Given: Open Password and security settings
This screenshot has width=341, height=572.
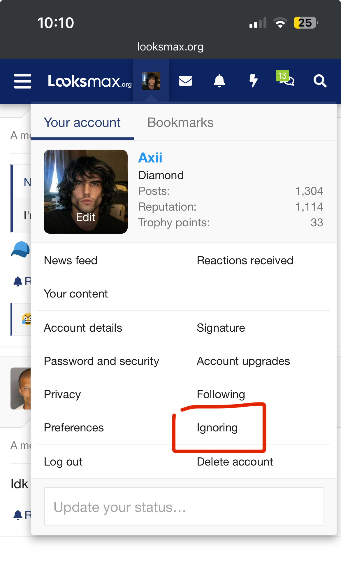Looking at the screenshot, I should click(x=101, y=361).
